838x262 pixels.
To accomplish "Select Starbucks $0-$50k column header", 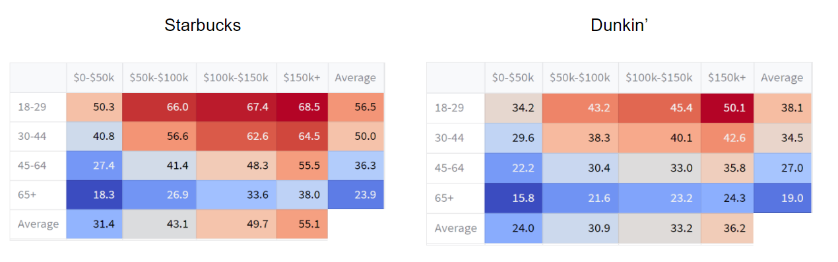I will [94, 77].
